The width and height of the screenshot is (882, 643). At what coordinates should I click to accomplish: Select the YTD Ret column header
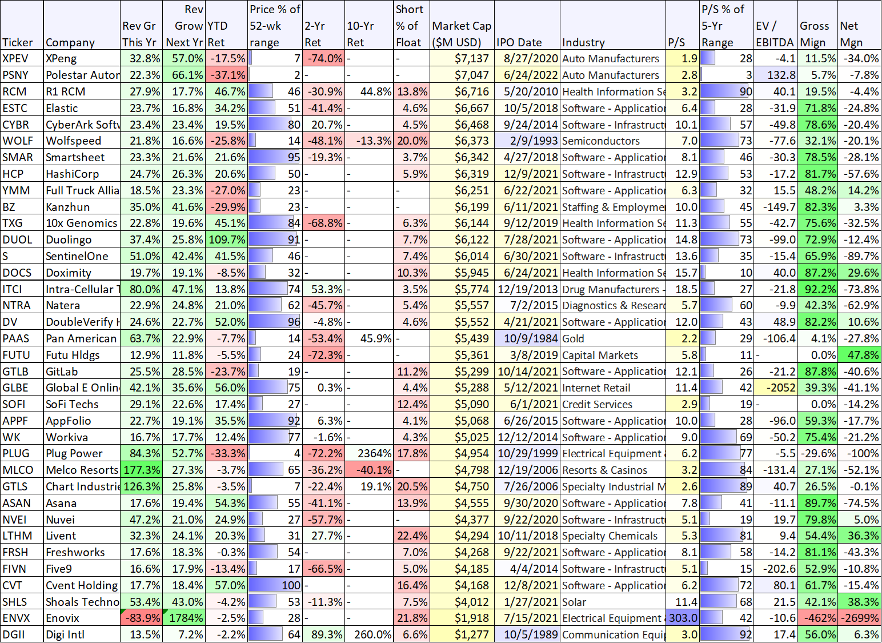pyautogui.click(x=226, y=25)
